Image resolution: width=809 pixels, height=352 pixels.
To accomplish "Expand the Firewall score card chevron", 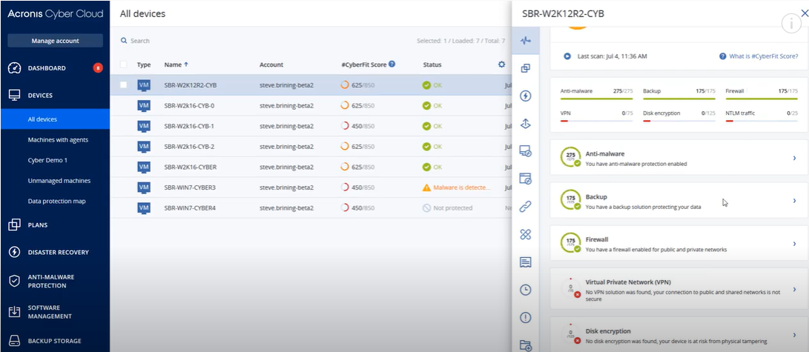I will (795, 244).
